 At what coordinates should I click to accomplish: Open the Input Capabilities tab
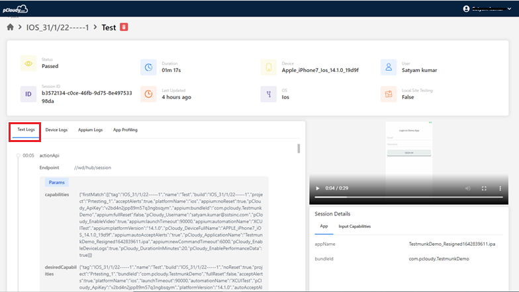[354, 226]
